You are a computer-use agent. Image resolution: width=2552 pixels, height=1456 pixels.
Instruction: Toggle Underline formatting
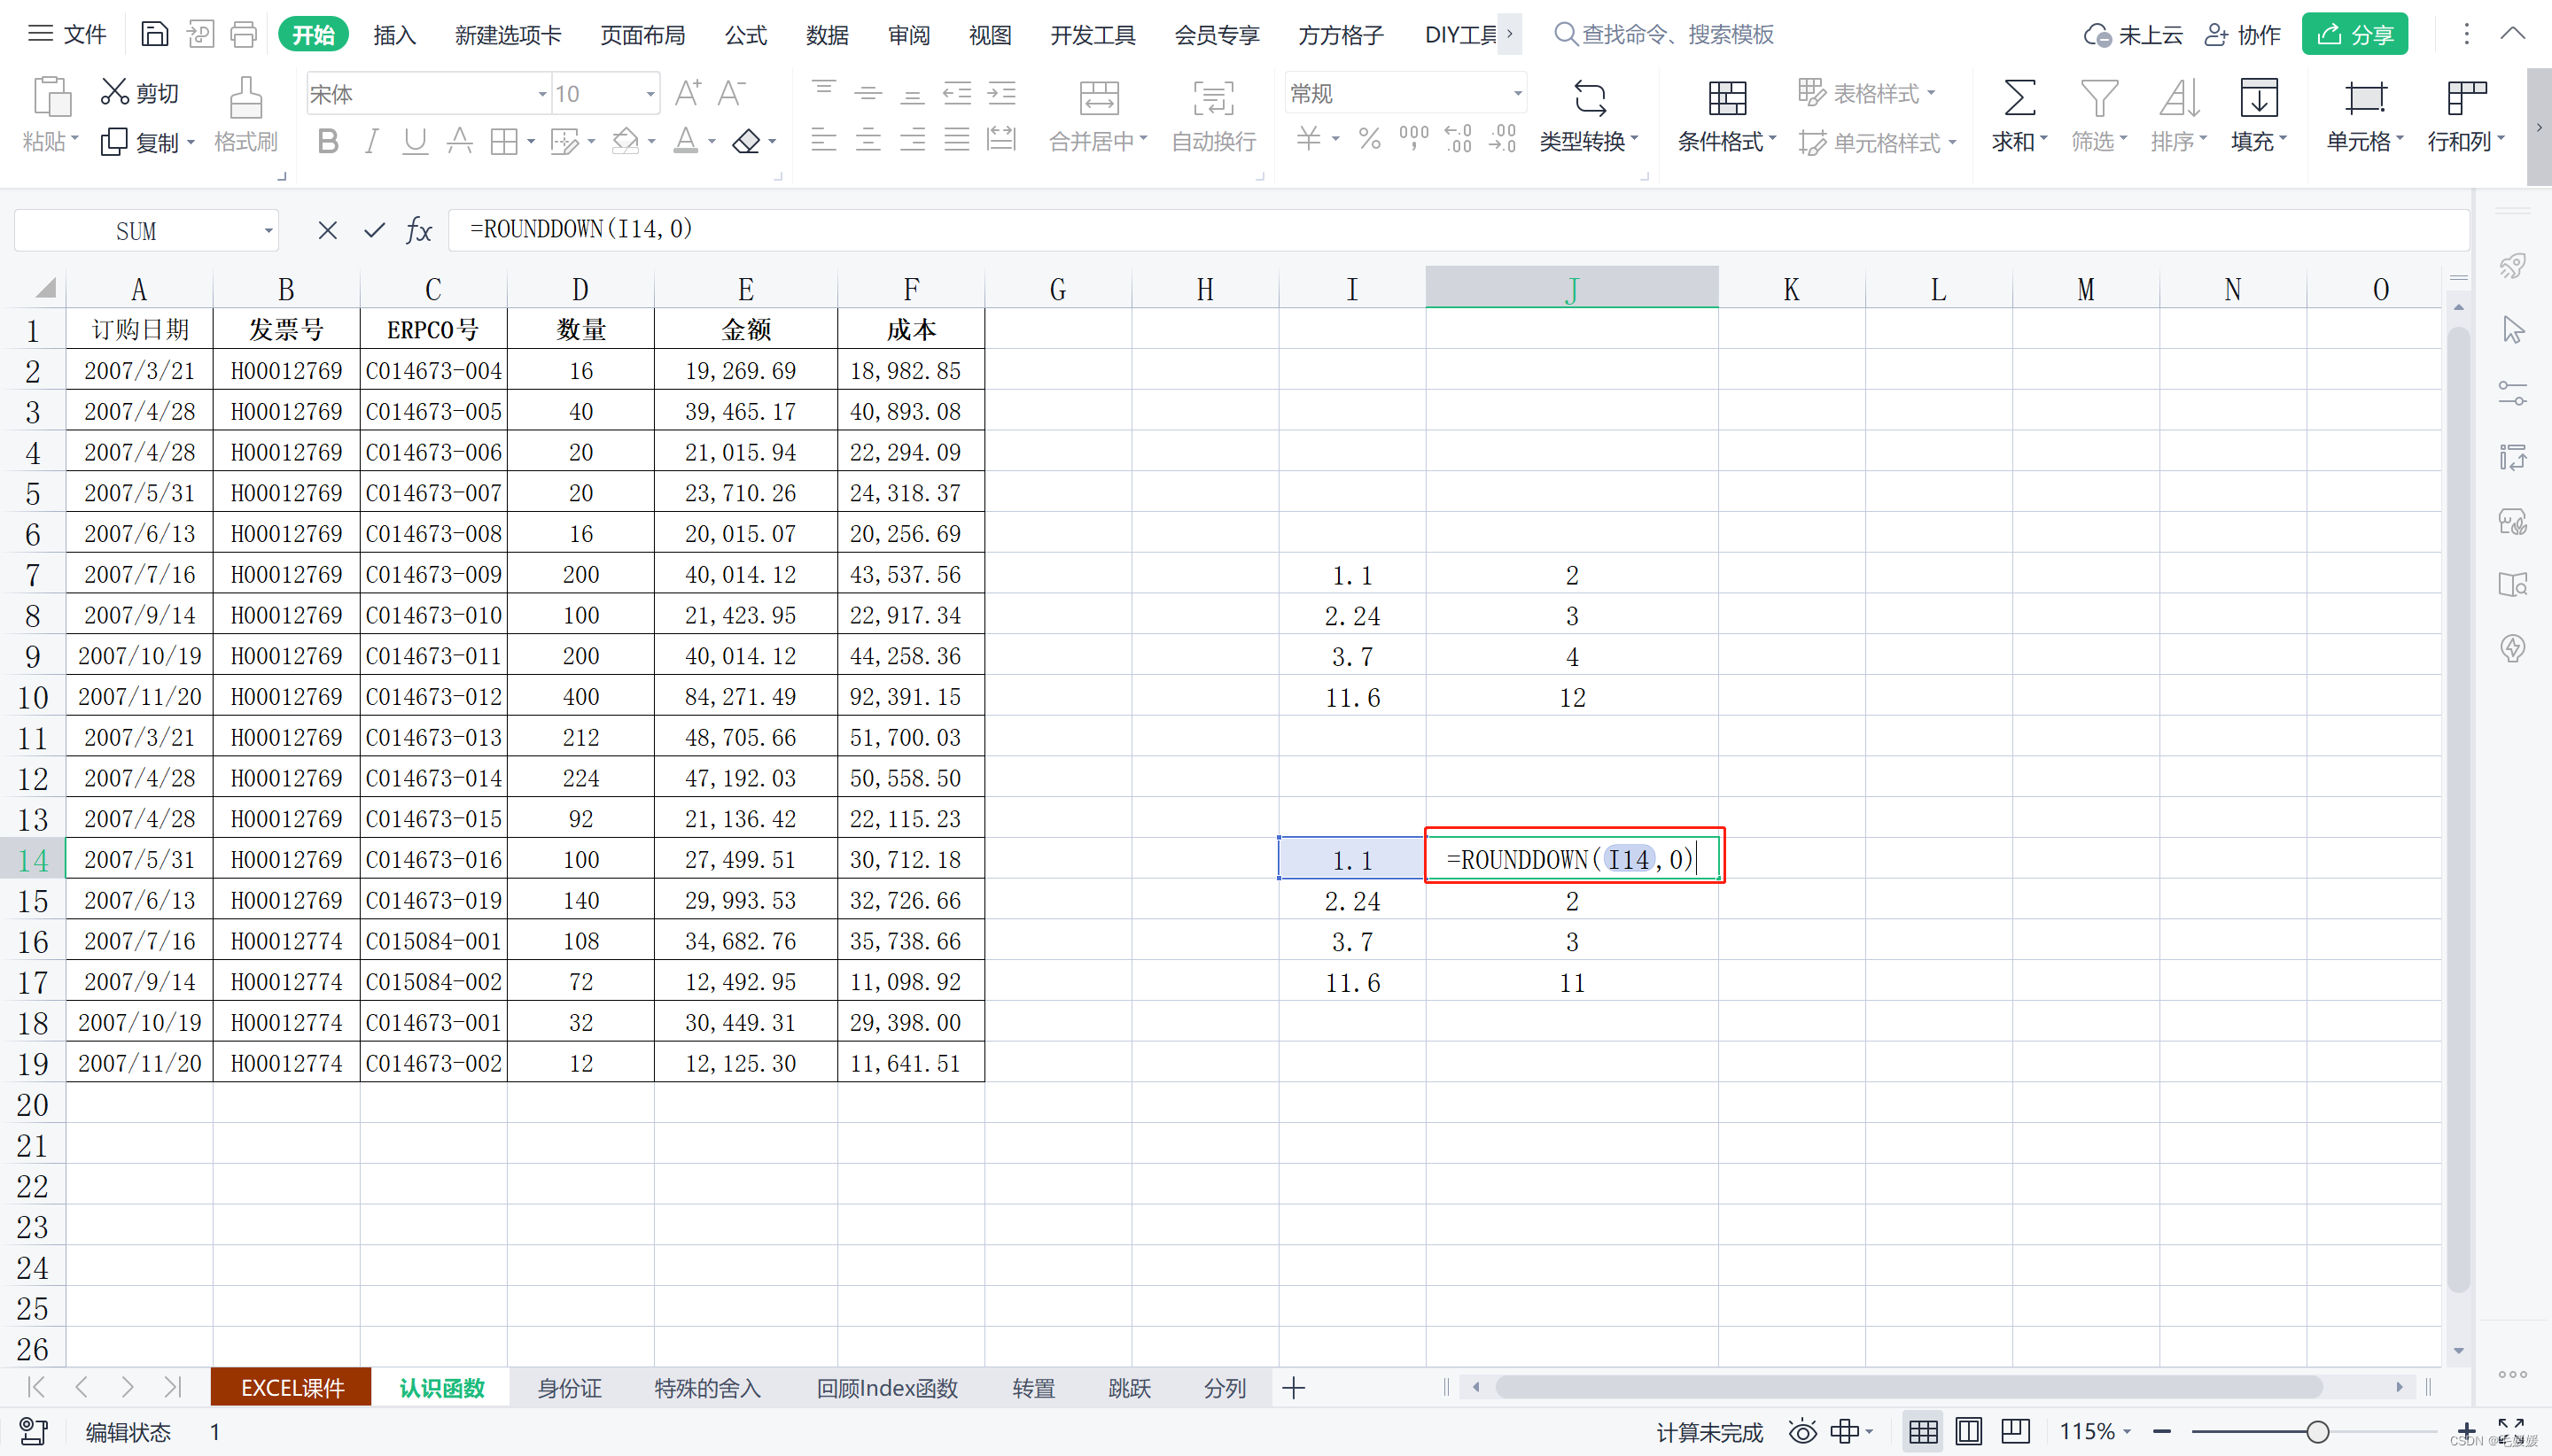click(414, 141)
